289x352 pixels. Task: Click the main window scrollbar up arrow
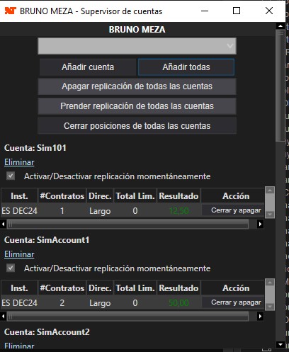(x=280, y=26)
